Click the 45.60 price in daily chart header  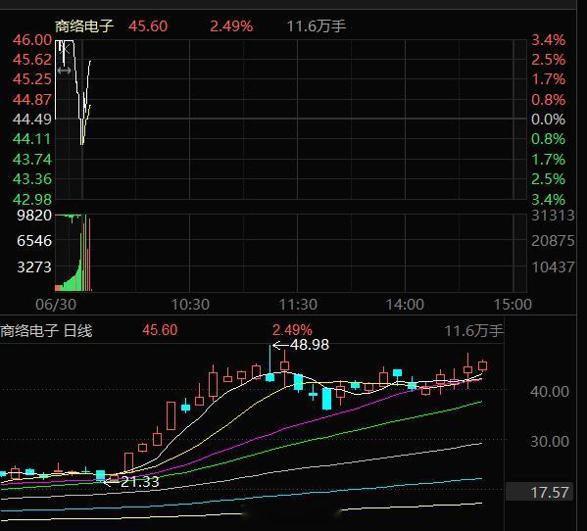click(x=160, y=330)
